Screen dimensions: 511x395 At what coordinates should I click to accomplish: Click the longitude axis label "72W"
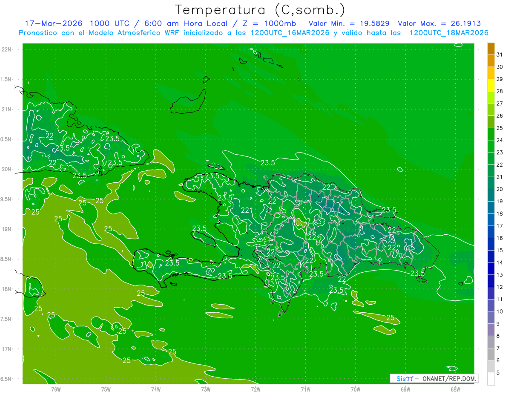(255, 389)
